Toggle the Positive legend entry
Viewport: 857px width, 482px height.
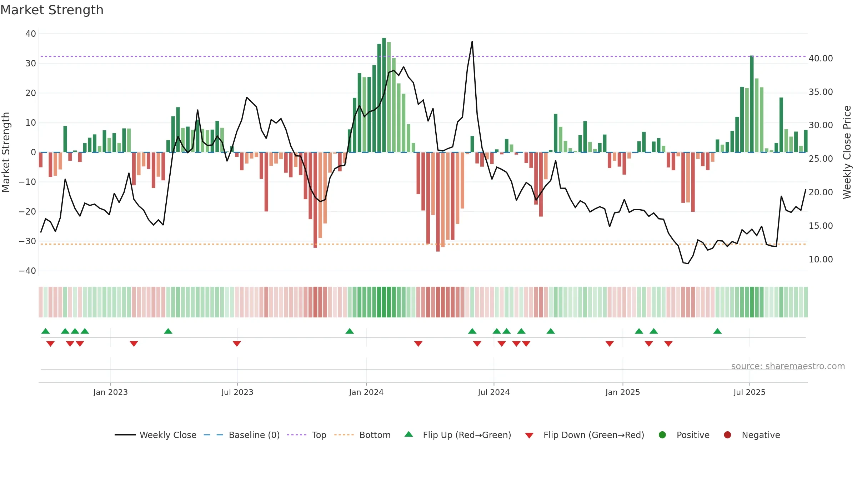pos(684,435)
